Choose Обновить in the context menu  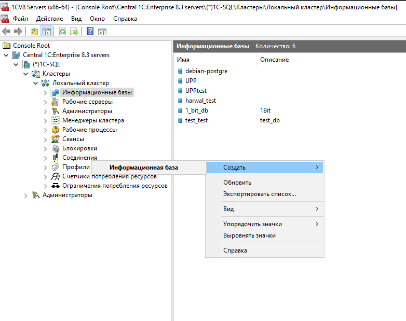[265, 183]
